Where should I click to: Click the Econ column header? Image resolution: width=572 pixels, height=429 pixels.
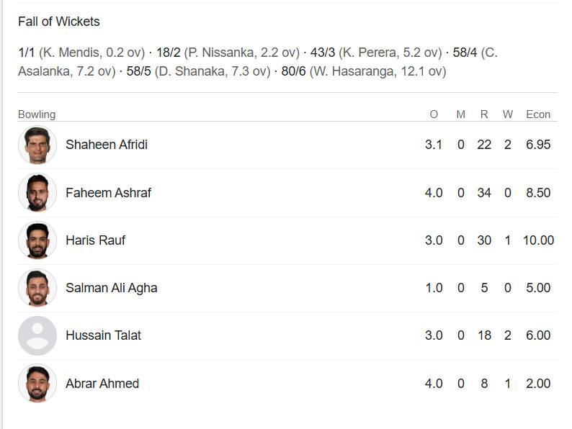(x=538, y=114)
